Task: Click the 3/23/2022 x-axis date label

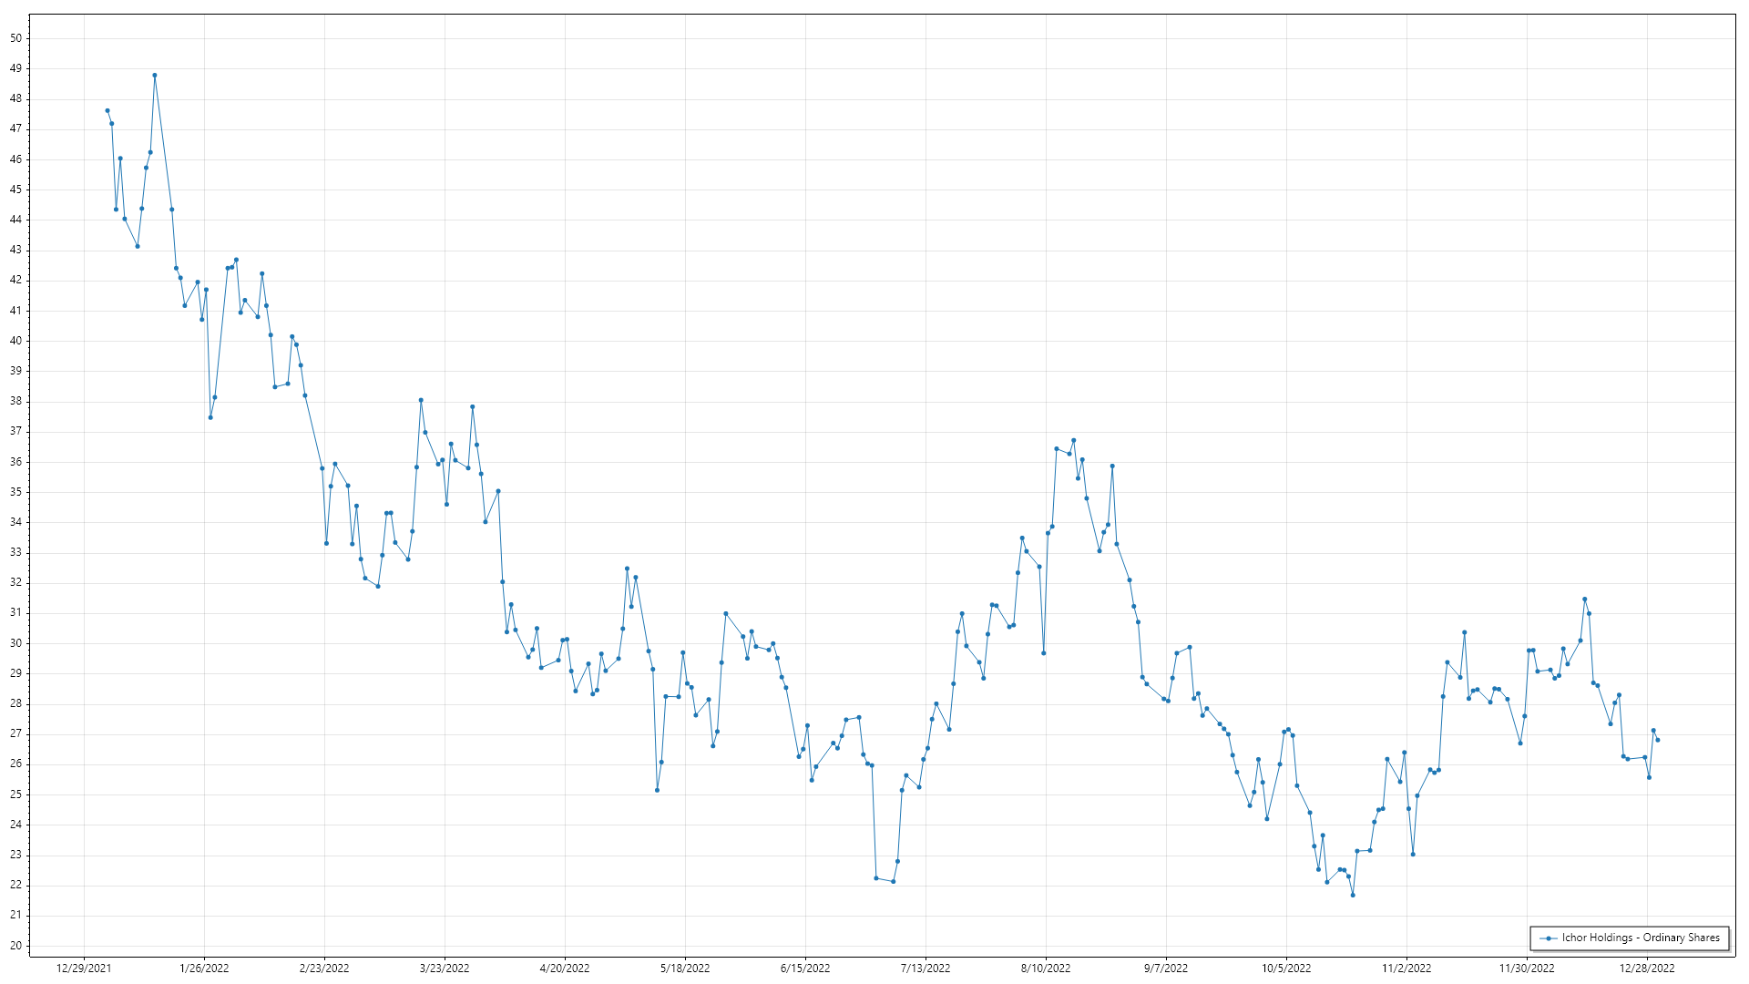Action: pos(445,969)
